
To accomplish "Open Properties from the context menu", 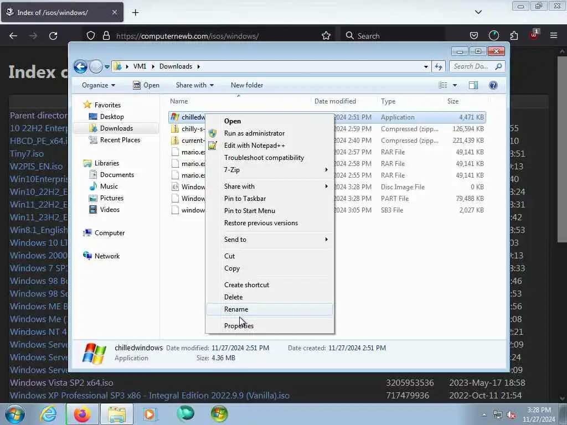I will (x=270, y=326).
